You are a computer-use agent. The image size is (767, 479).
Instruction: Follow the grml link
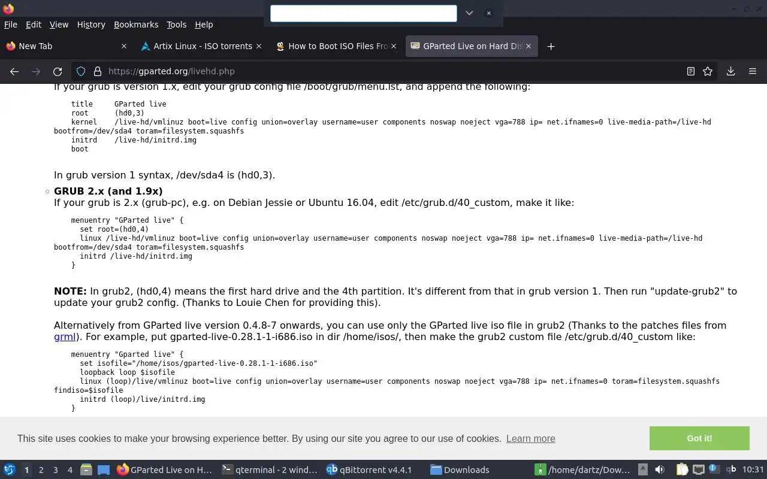pos(65,336)
